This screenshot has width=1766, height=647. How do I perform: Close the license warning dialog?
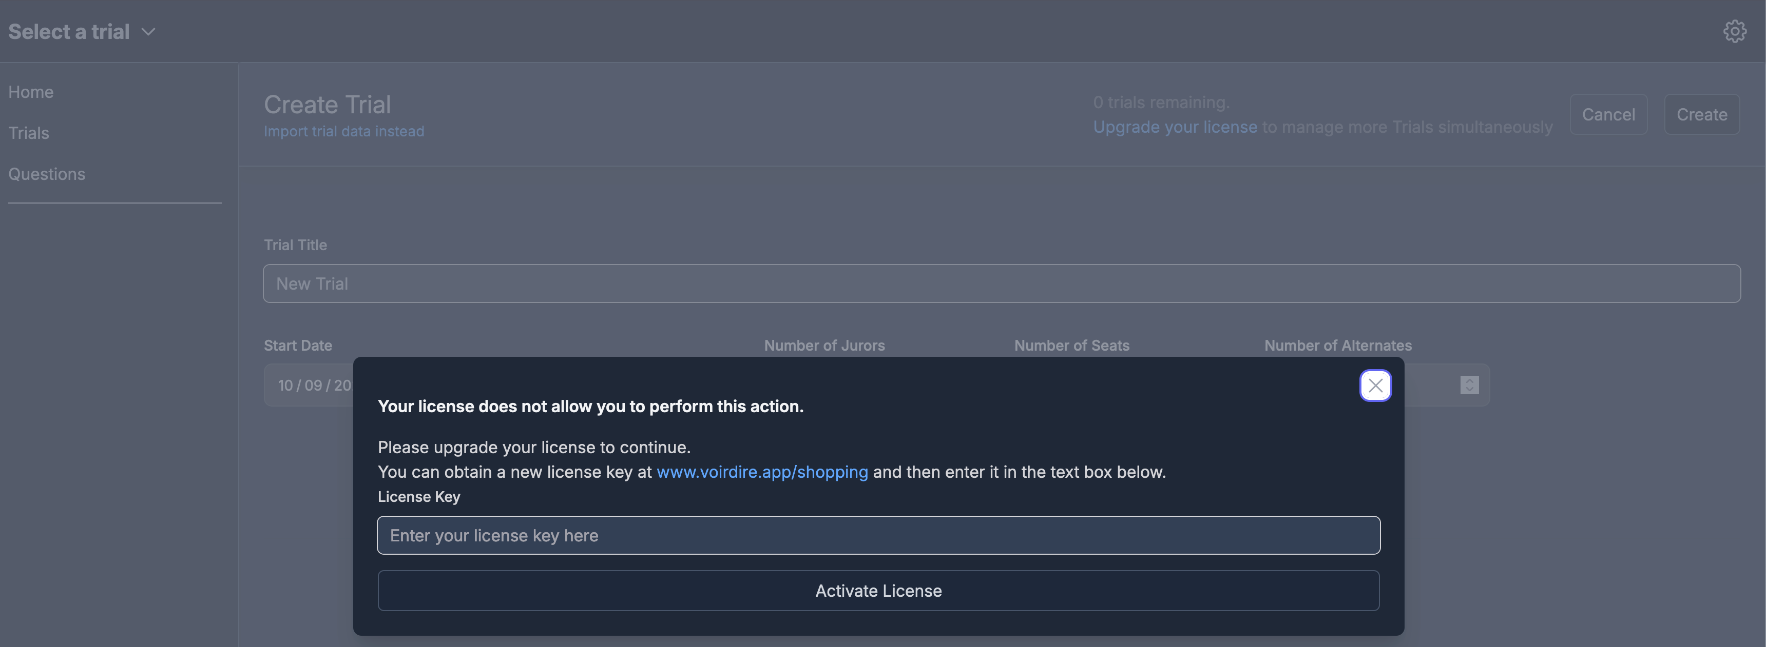click(1375, 385)
